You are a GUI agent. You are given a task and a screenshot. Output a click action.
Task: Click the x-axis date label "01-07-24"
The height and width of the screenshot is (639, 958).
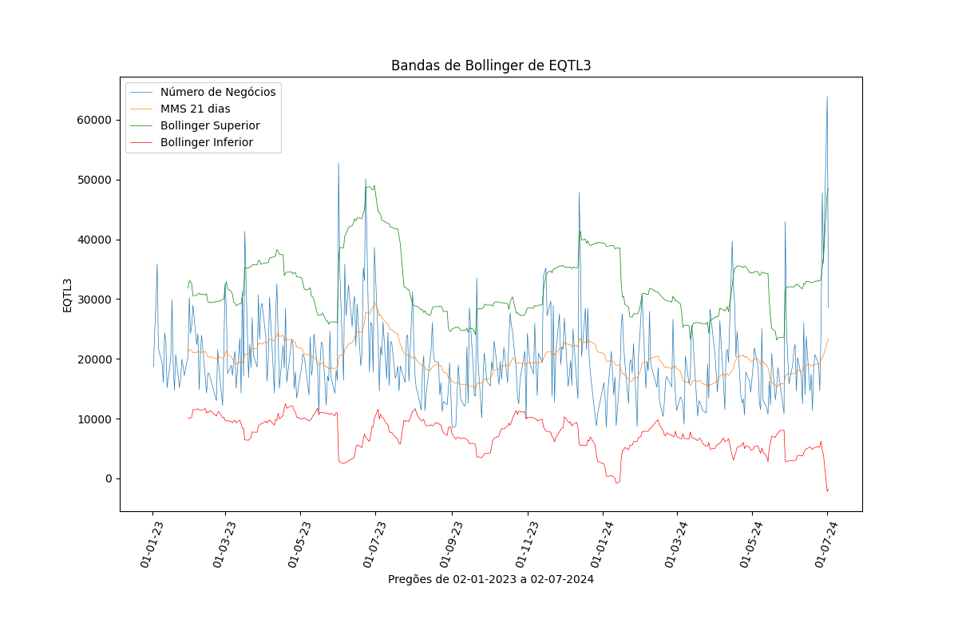click(826, 544)
